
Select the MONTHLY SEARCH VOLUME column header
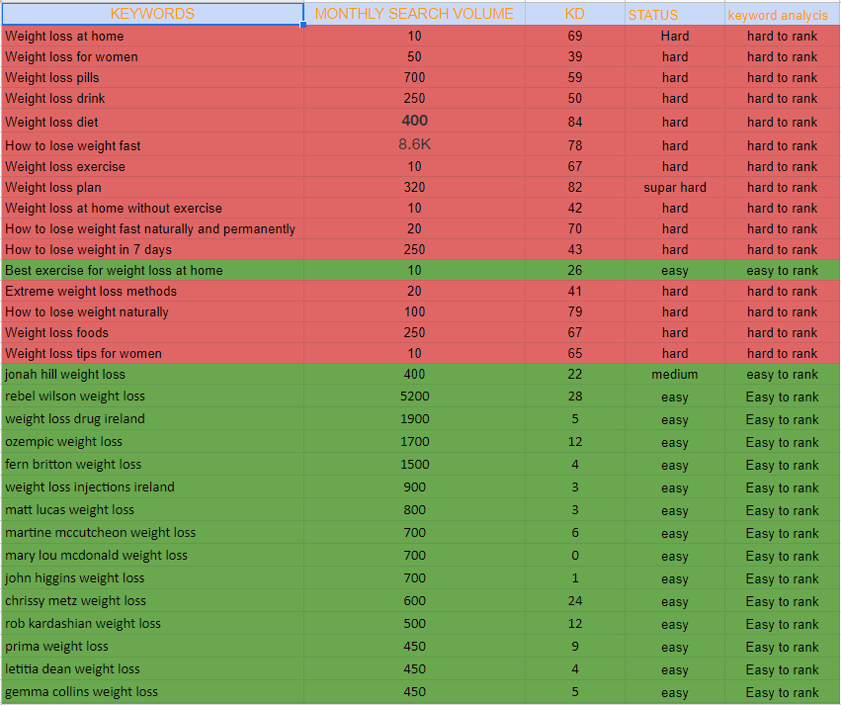click(x=413, y=13)
